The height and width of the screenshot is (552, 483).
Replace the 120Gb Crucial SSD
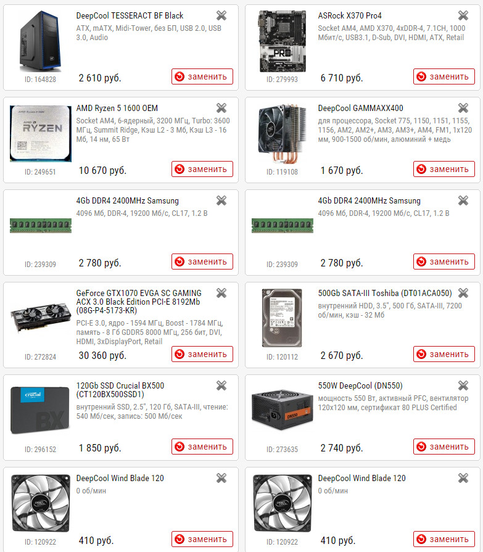(x=202, y=447)
